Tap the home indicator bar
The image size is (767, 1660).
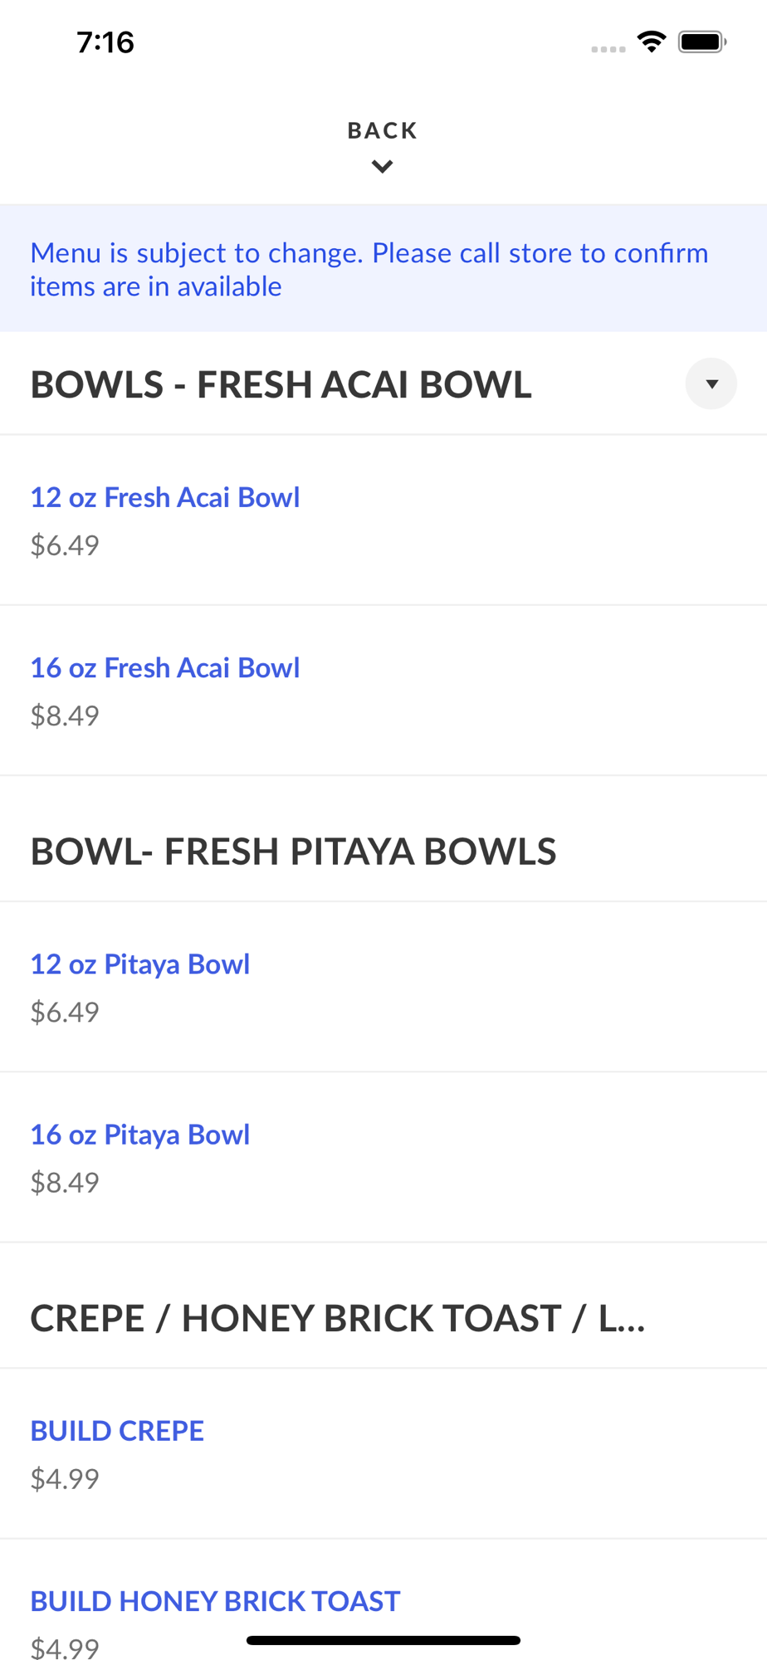tap(383, 1640)
